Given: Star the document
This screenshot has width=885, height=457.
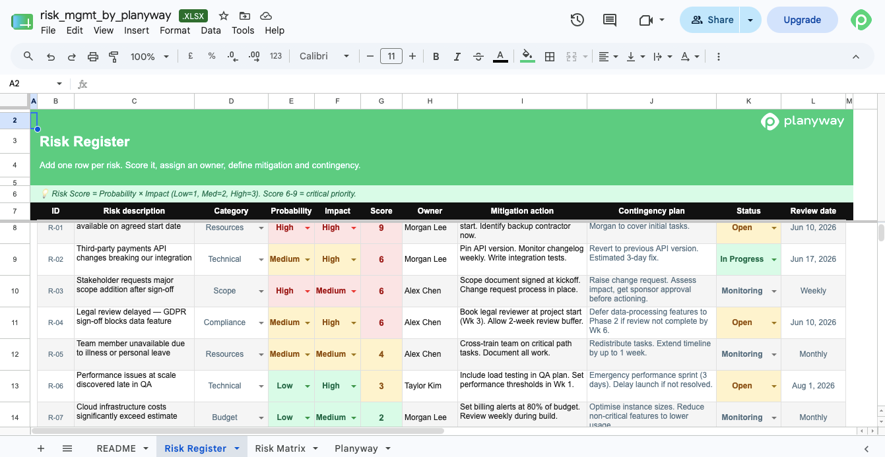Looking at the screenshot, I should [x=224, y=16].
